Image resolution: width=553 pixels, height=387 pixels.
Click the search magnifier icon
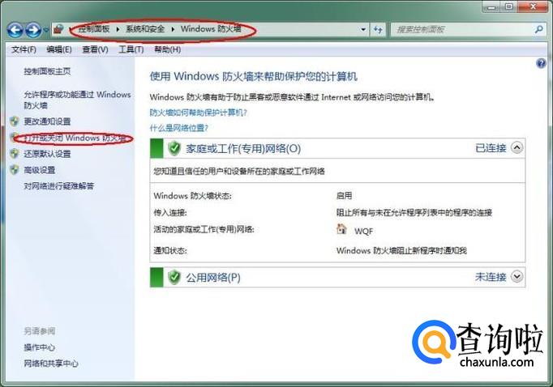pos(539,30)
